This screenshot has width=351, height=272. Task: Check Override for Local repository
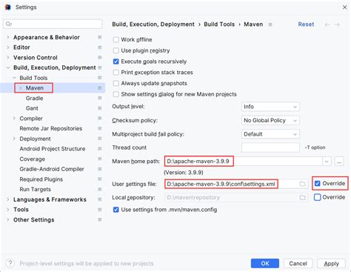tap(318, 197)
